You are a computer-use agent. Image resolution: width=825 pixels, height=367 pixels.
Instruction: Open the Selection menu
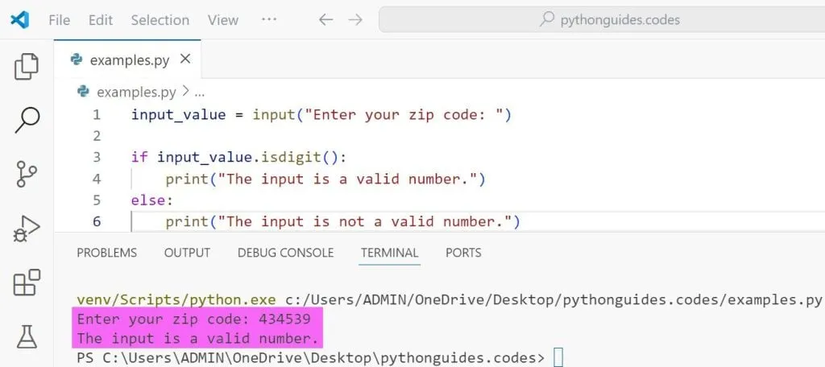(160, 19)
